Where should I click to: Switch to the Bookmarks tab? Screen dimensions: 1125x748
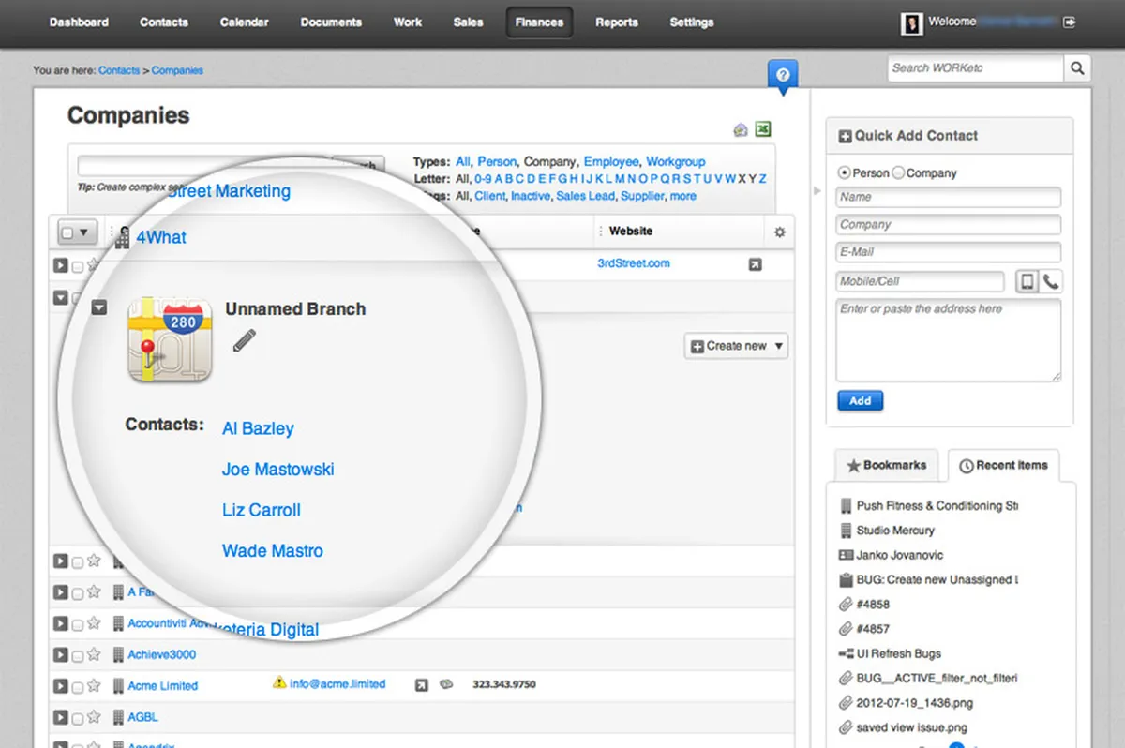point(887,465)
